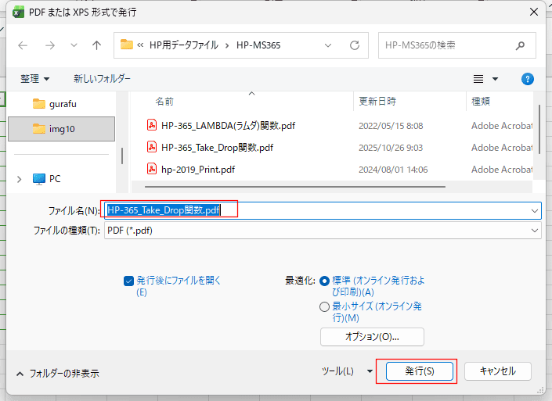The image size is (552, 401).
Task: Select 最小サイズ optimization radio button
Action: click(325, 307)
